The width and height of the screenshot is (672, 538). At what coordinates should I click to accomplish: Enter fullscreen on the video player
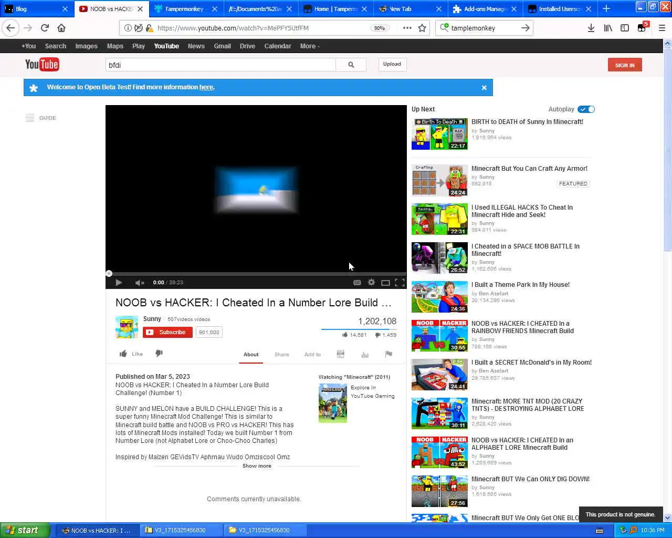click(400, 283)
